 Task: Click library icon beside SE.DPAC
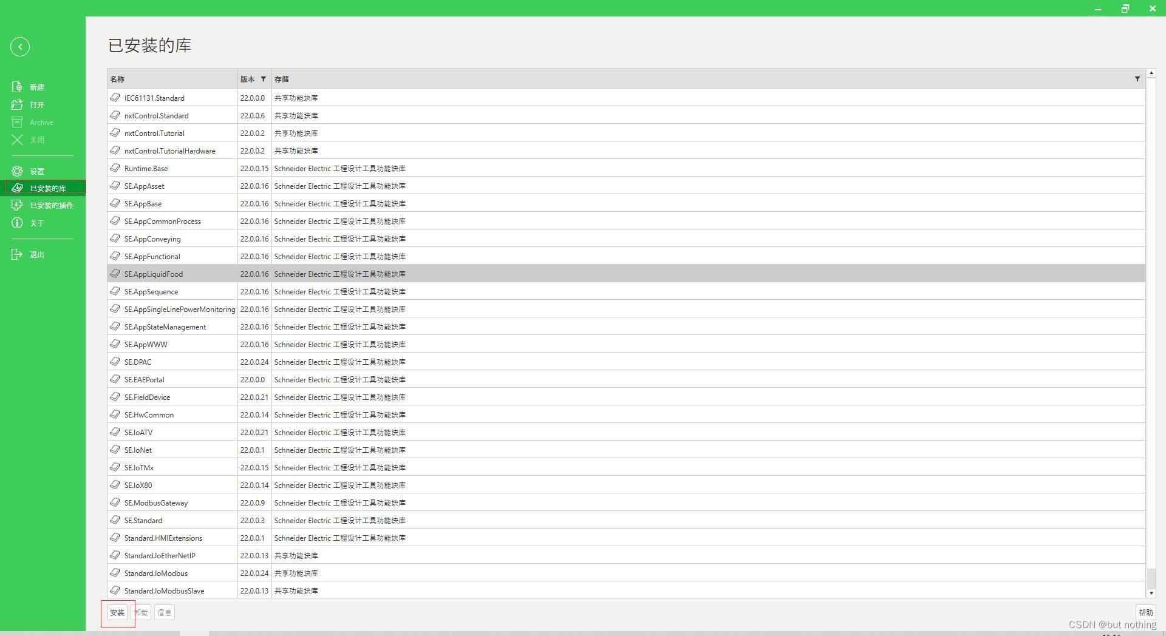pos(115,361)
